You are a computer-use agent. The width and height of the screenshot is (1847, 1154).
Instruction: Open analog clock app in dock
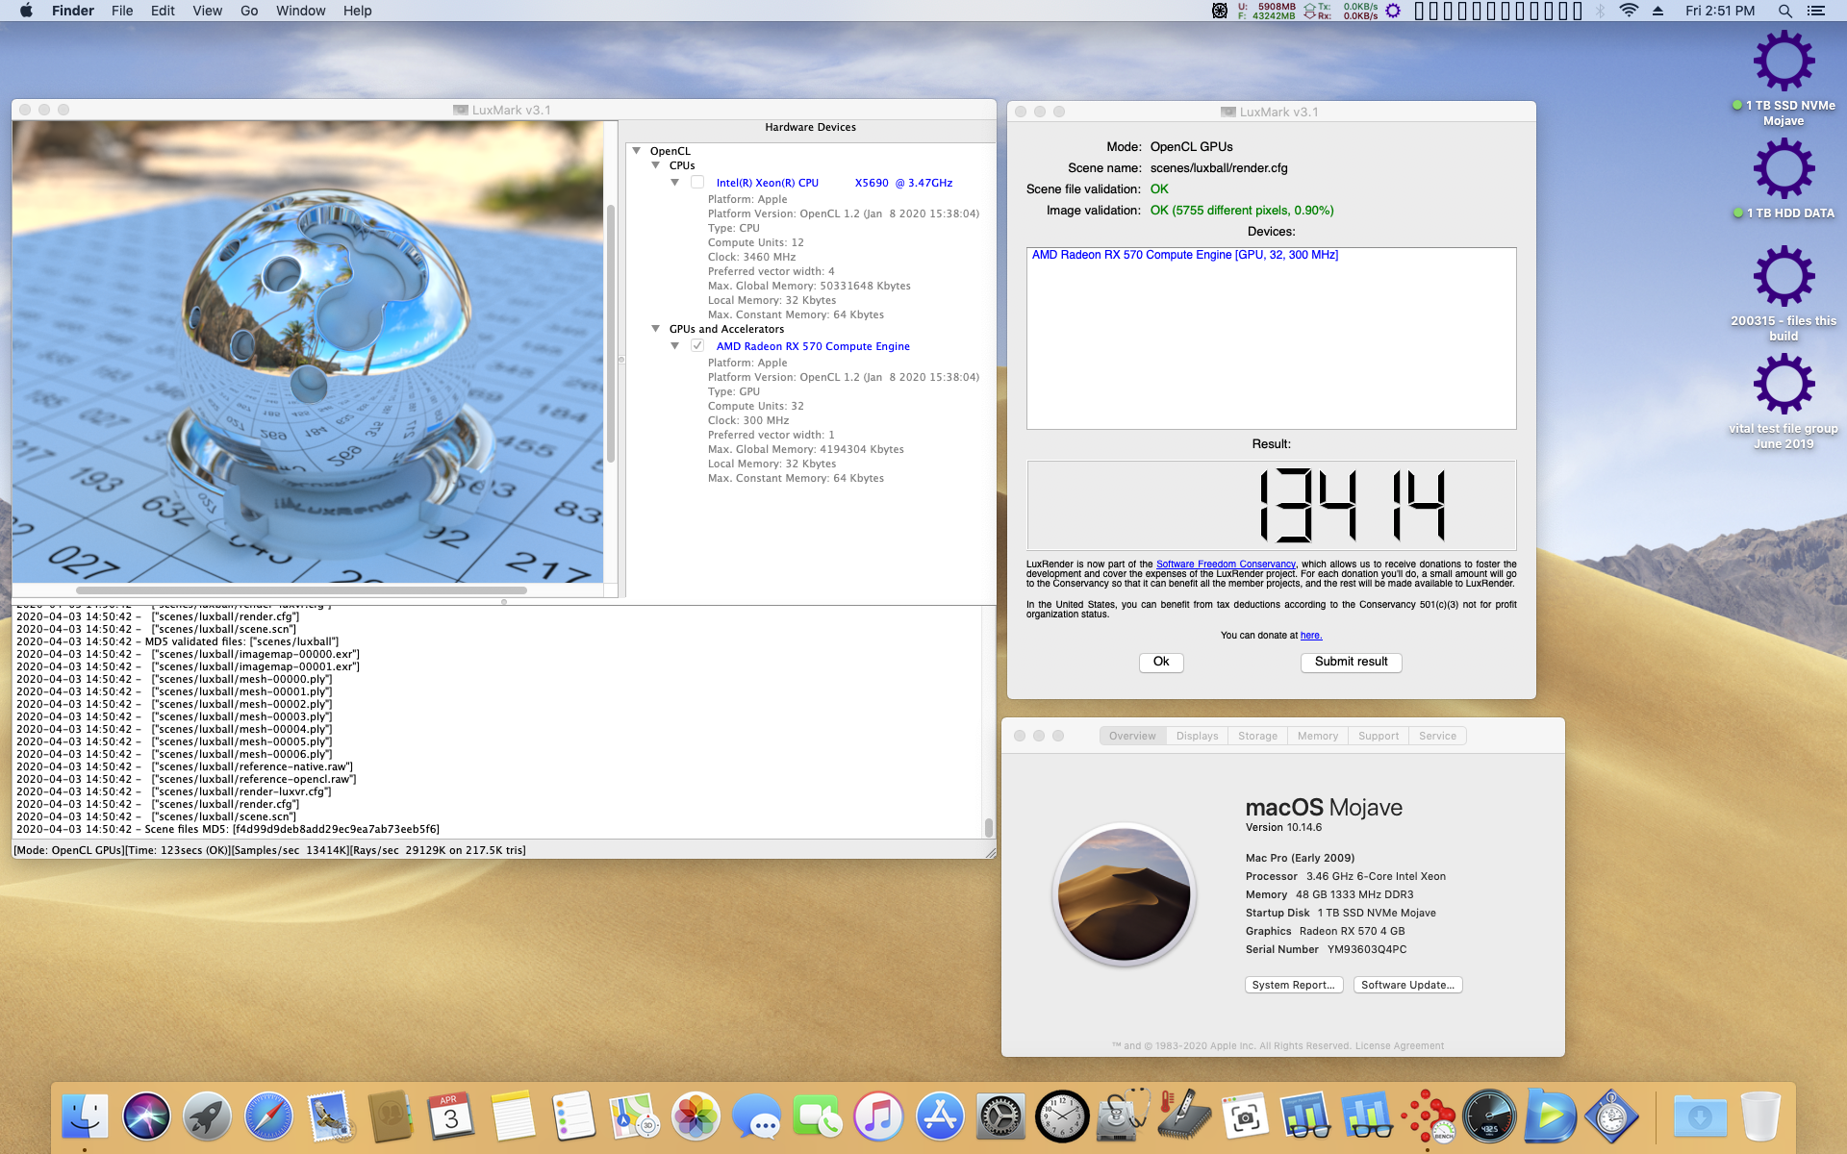[1062, 1116]
